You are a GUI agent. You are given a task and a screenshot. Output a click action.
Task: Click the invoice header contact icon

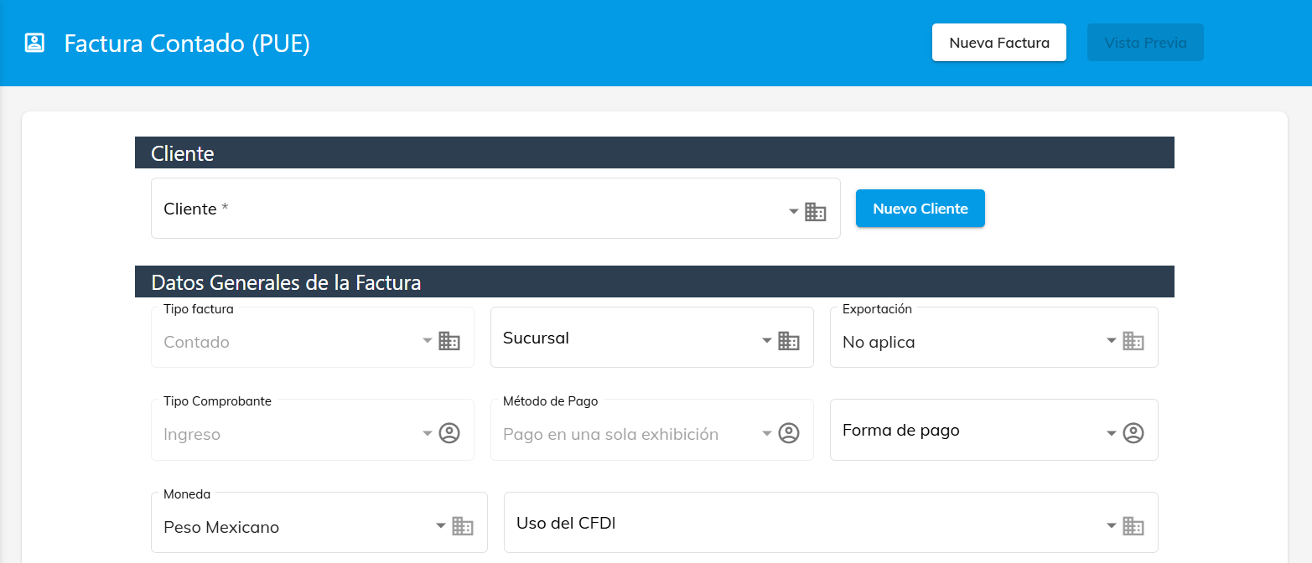(x=34, y=42)
